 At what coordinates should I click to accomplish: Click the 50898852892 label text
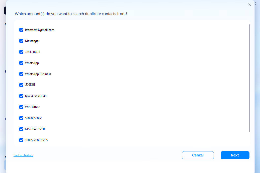[33, 118]
